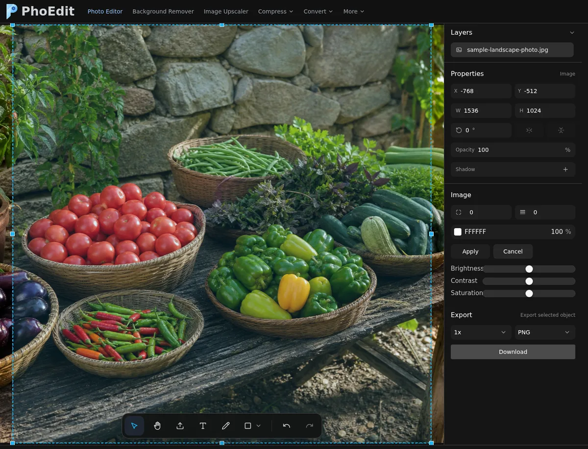588x449 pixels.
Task: Open the Convert menu
Action: (x=318, y=11)
